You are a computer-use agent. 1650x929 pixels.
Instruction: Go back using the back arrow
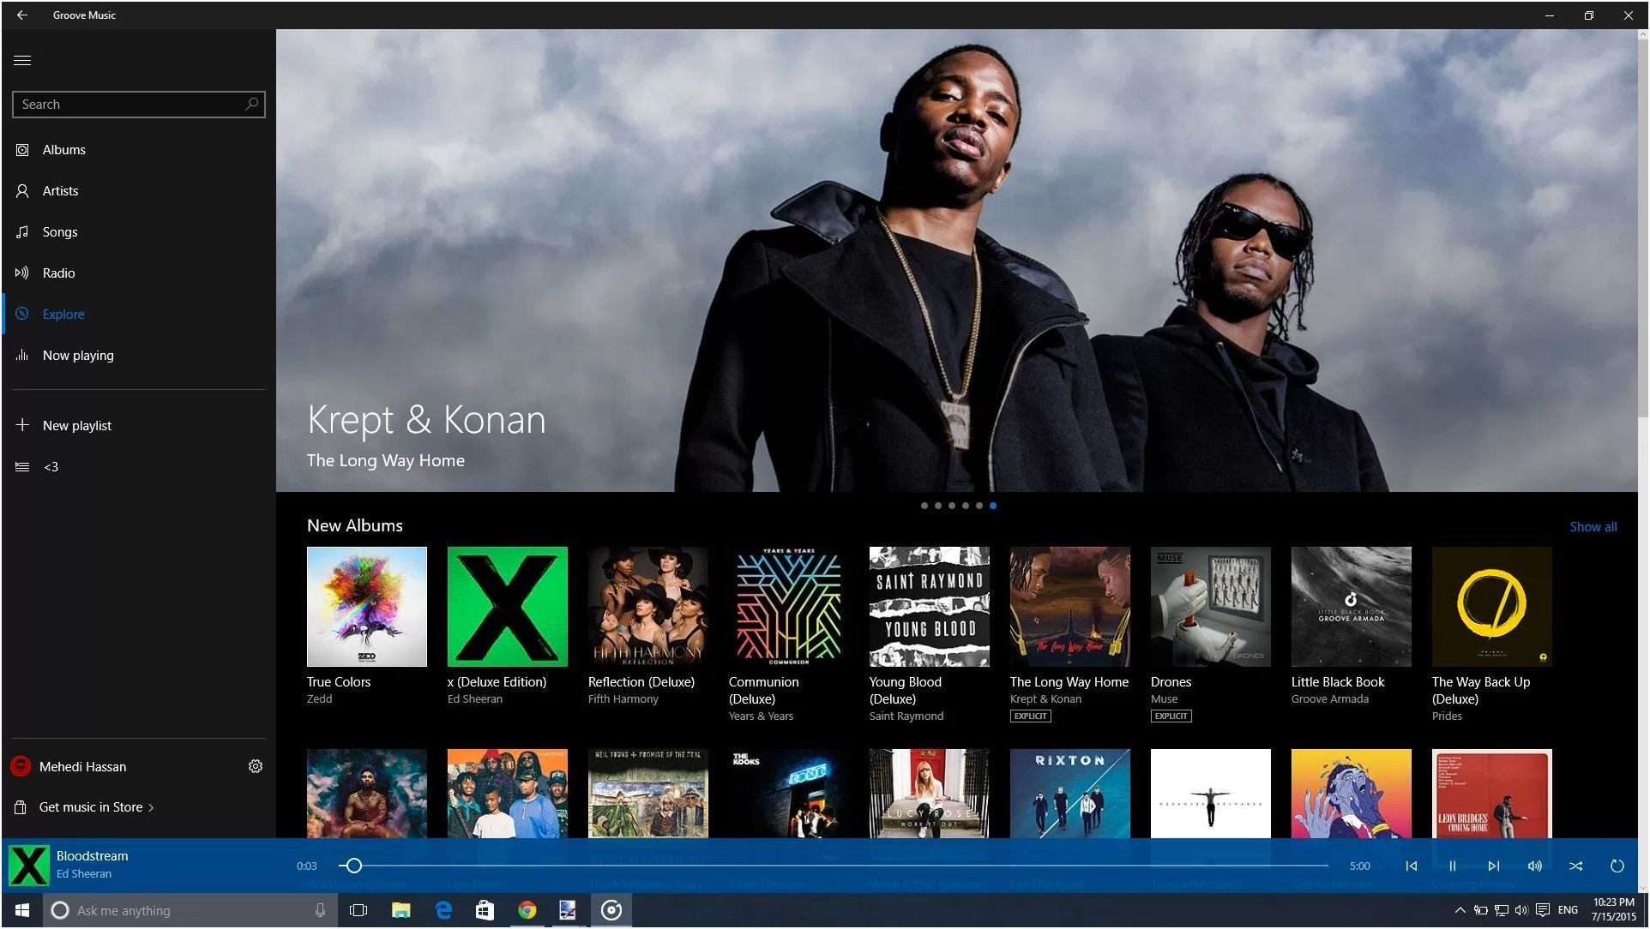[21, 15]
